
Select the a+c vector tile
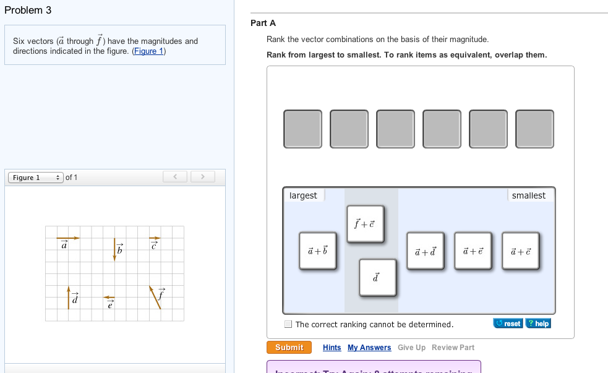click(x=521, y=251)
